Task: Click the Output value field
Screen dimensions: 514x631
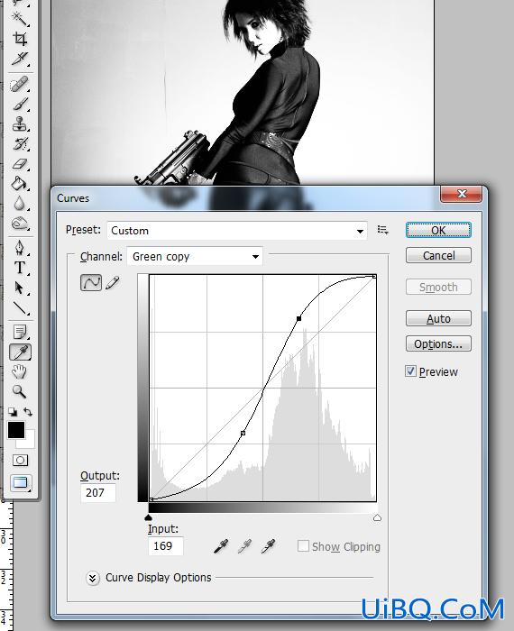Action: point(98,492)
